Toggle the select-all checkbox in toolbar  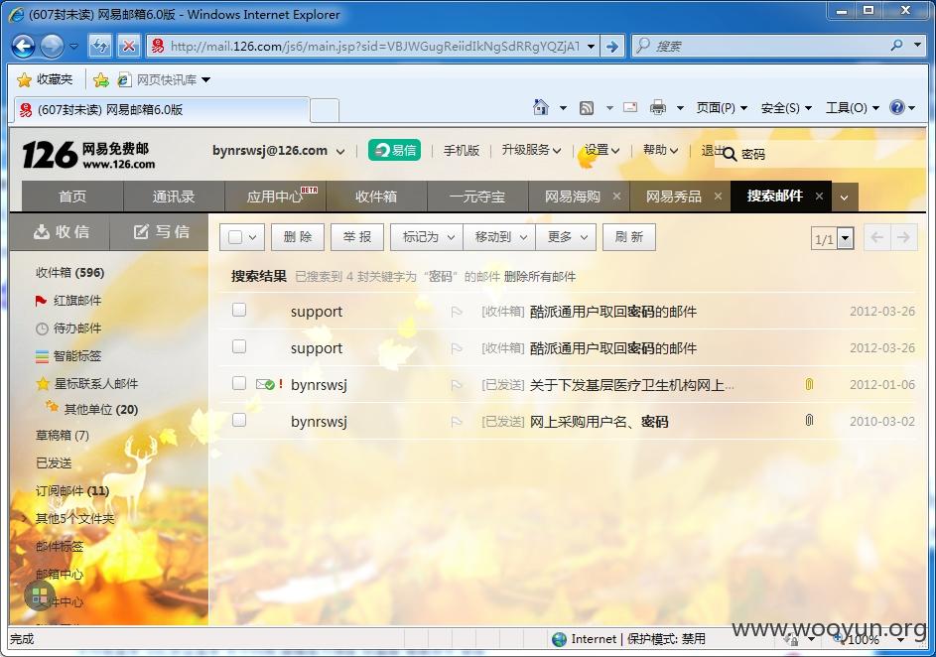(x=235, y=237)
